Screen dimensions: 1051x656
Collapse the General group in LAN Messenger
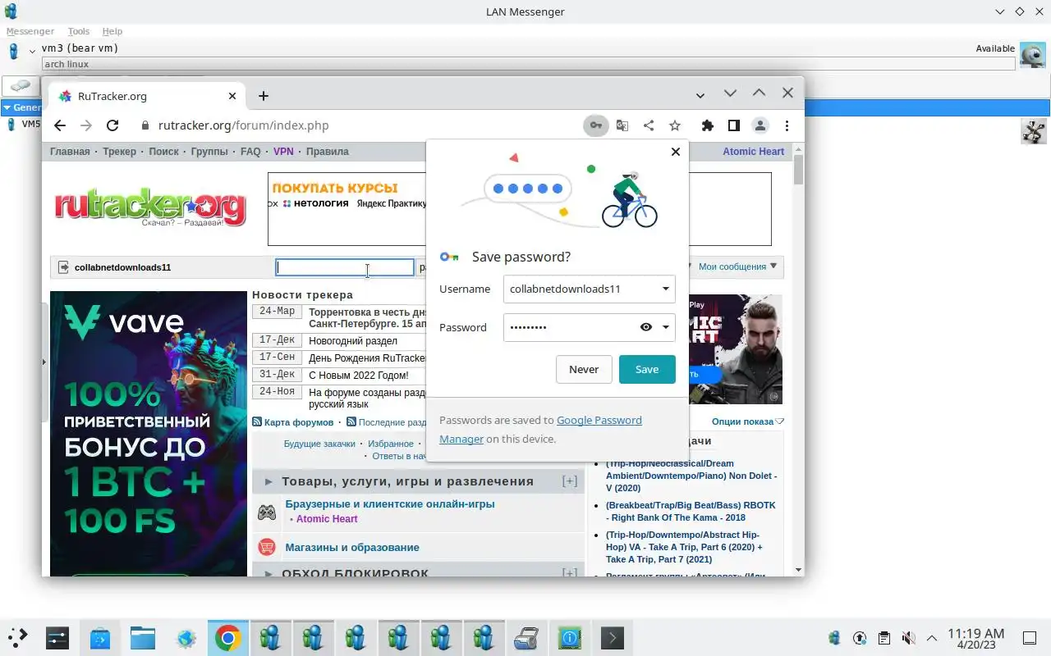point(7,107)
